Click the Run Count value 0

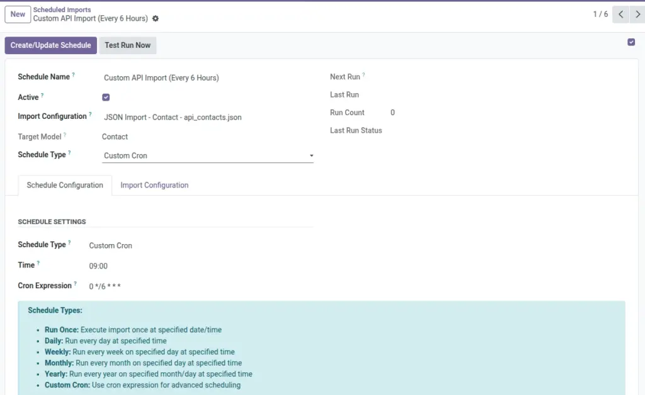pyautogui.click(x=392, y=113)
